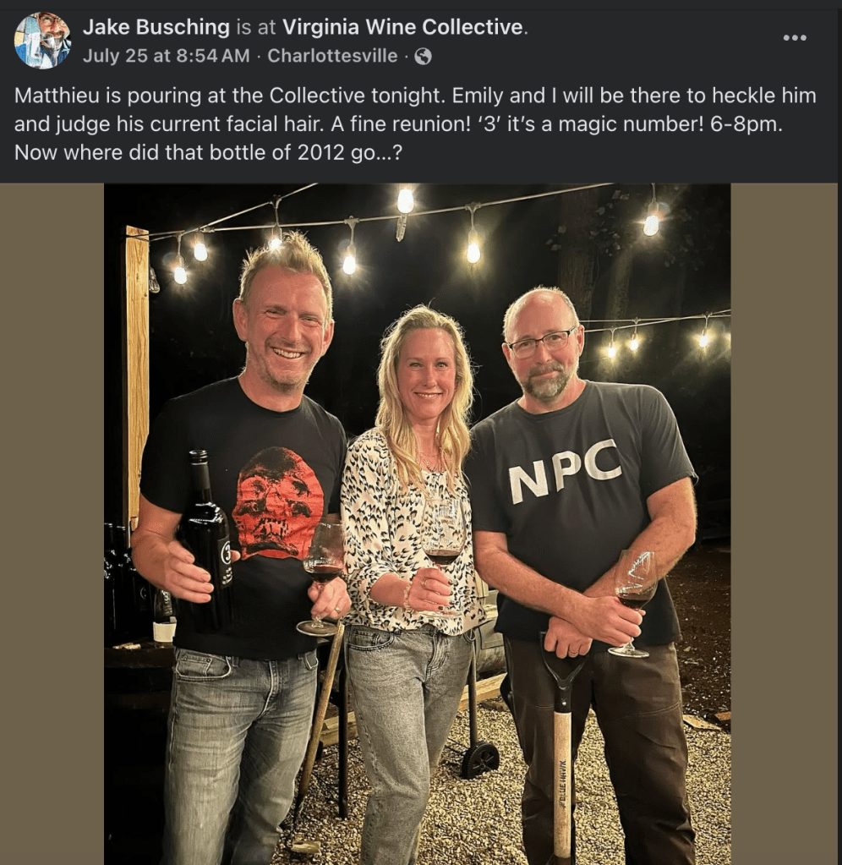Open the Charlottesville location link
Viewport: 842px width, 865px height.
pyautogui.click(x=332, y=56)
